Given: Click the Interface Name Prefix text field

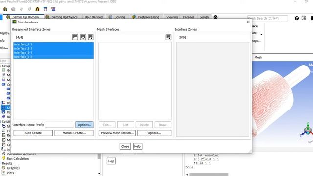Looking at the screenshot, I should coord(60,125).
